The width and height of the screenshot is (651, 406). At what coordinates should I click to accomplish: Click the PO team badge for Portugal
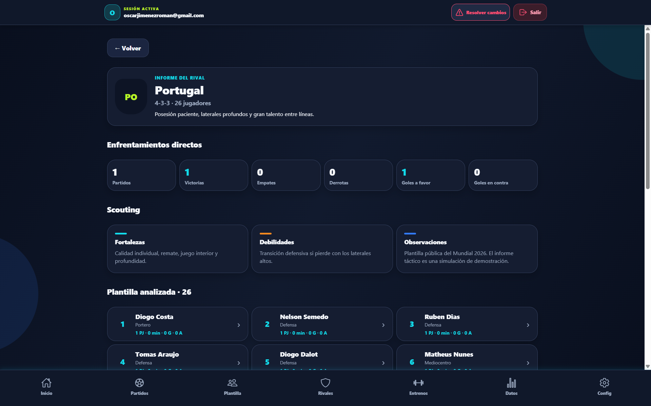[x=131, y=97]
